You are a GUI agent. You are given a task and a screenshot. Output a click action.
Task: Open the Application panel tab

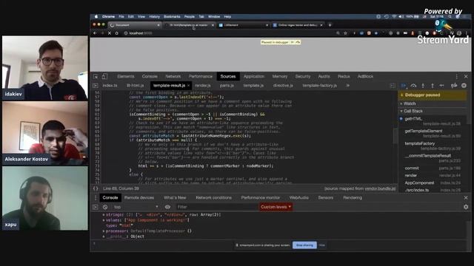[254, 77]
